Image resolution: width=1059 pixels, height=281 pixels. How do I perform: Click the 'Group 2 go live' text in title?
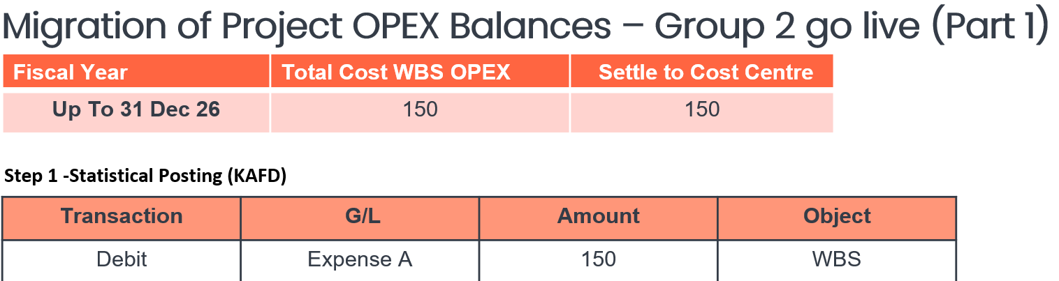point(789,26)
